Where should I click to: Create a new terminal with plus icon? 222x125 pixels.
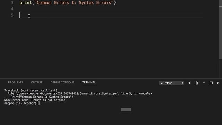click(189, 83)
